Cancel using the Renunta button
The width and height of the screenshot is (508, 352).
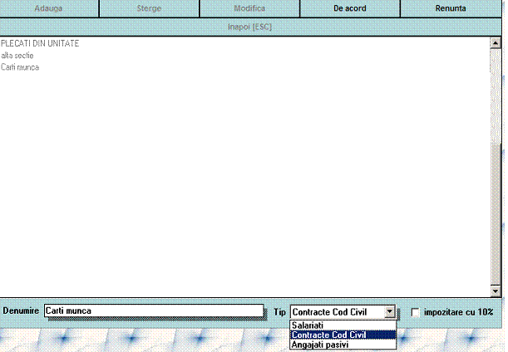(450, 8)
